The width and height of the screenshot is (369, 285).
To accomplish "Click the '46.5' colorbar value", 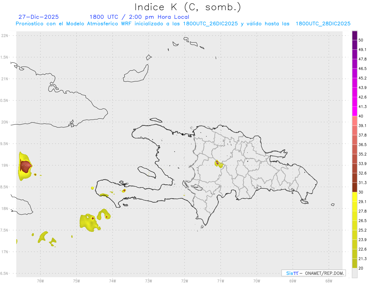I will [x=363, y=69].
